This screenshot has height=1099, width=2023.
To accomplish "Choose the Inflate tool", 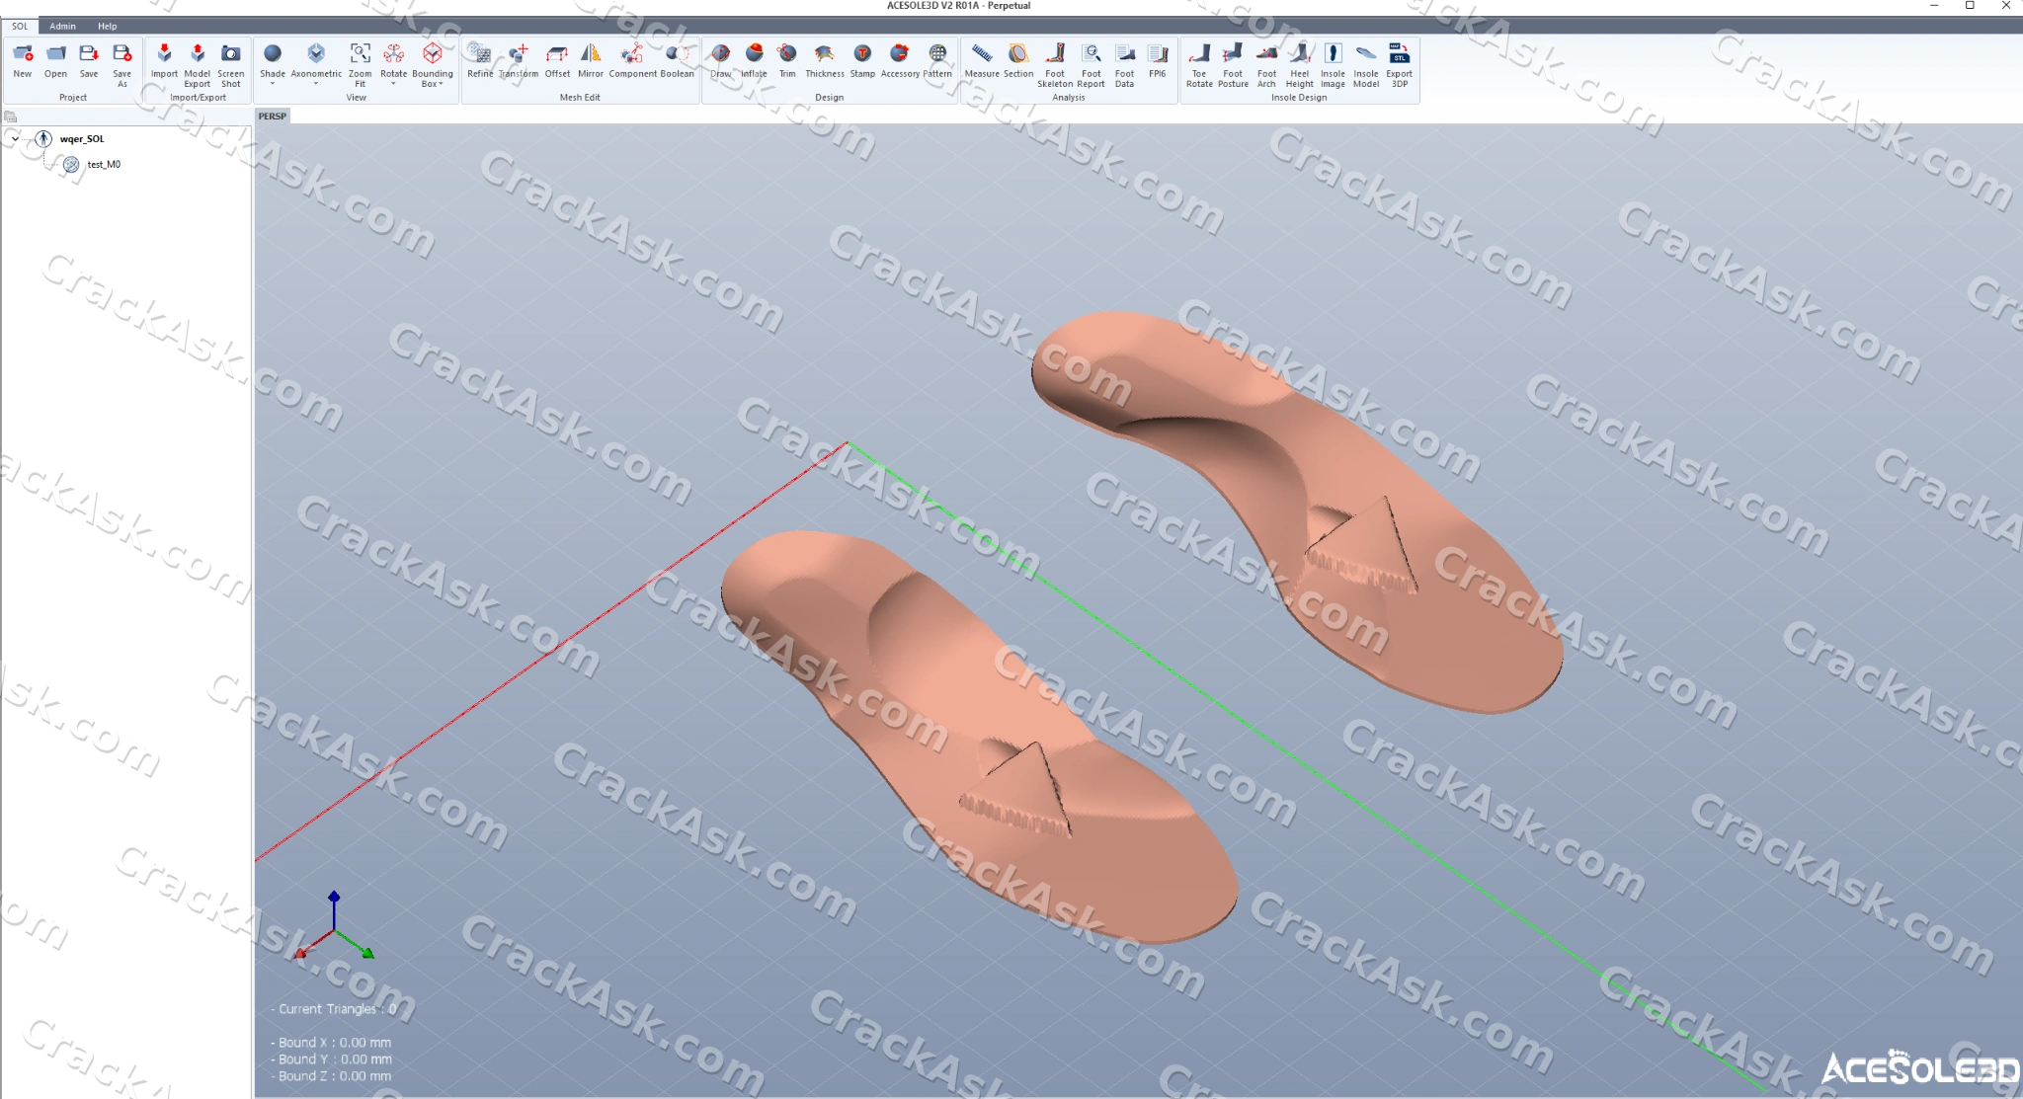I will (754, 60).
